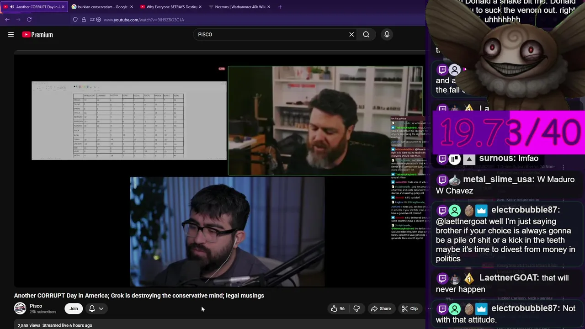Click the 19.73/40 counter overlay
Image resolution: width=585 pixels, height=329 pixels.
(509, 133)
